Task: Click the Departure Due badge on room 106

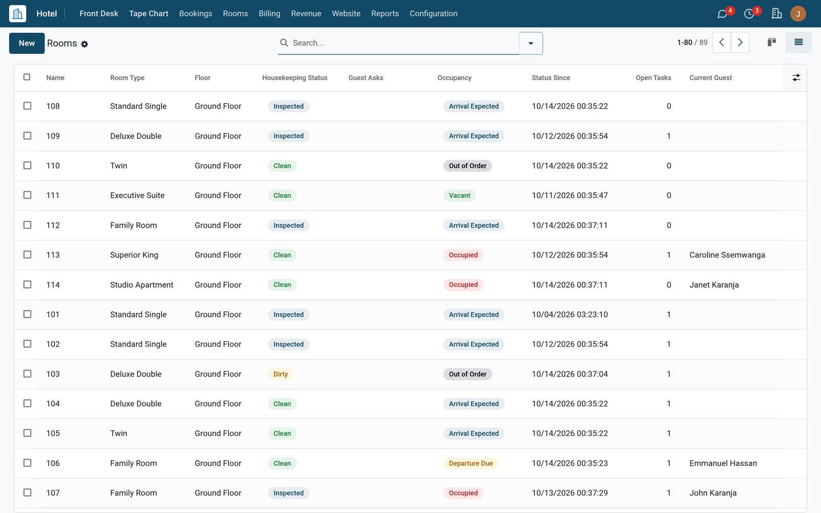Action: pyautogui.click(x=471, y=463)
